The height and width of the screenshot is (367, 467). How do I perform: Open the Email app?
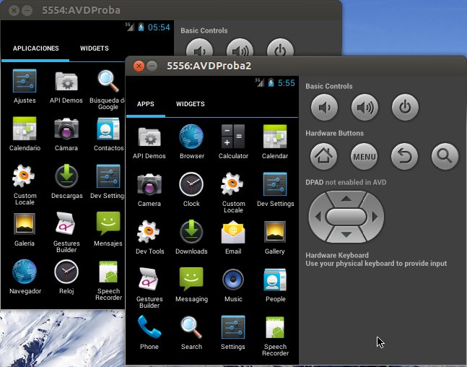point(233,237)
